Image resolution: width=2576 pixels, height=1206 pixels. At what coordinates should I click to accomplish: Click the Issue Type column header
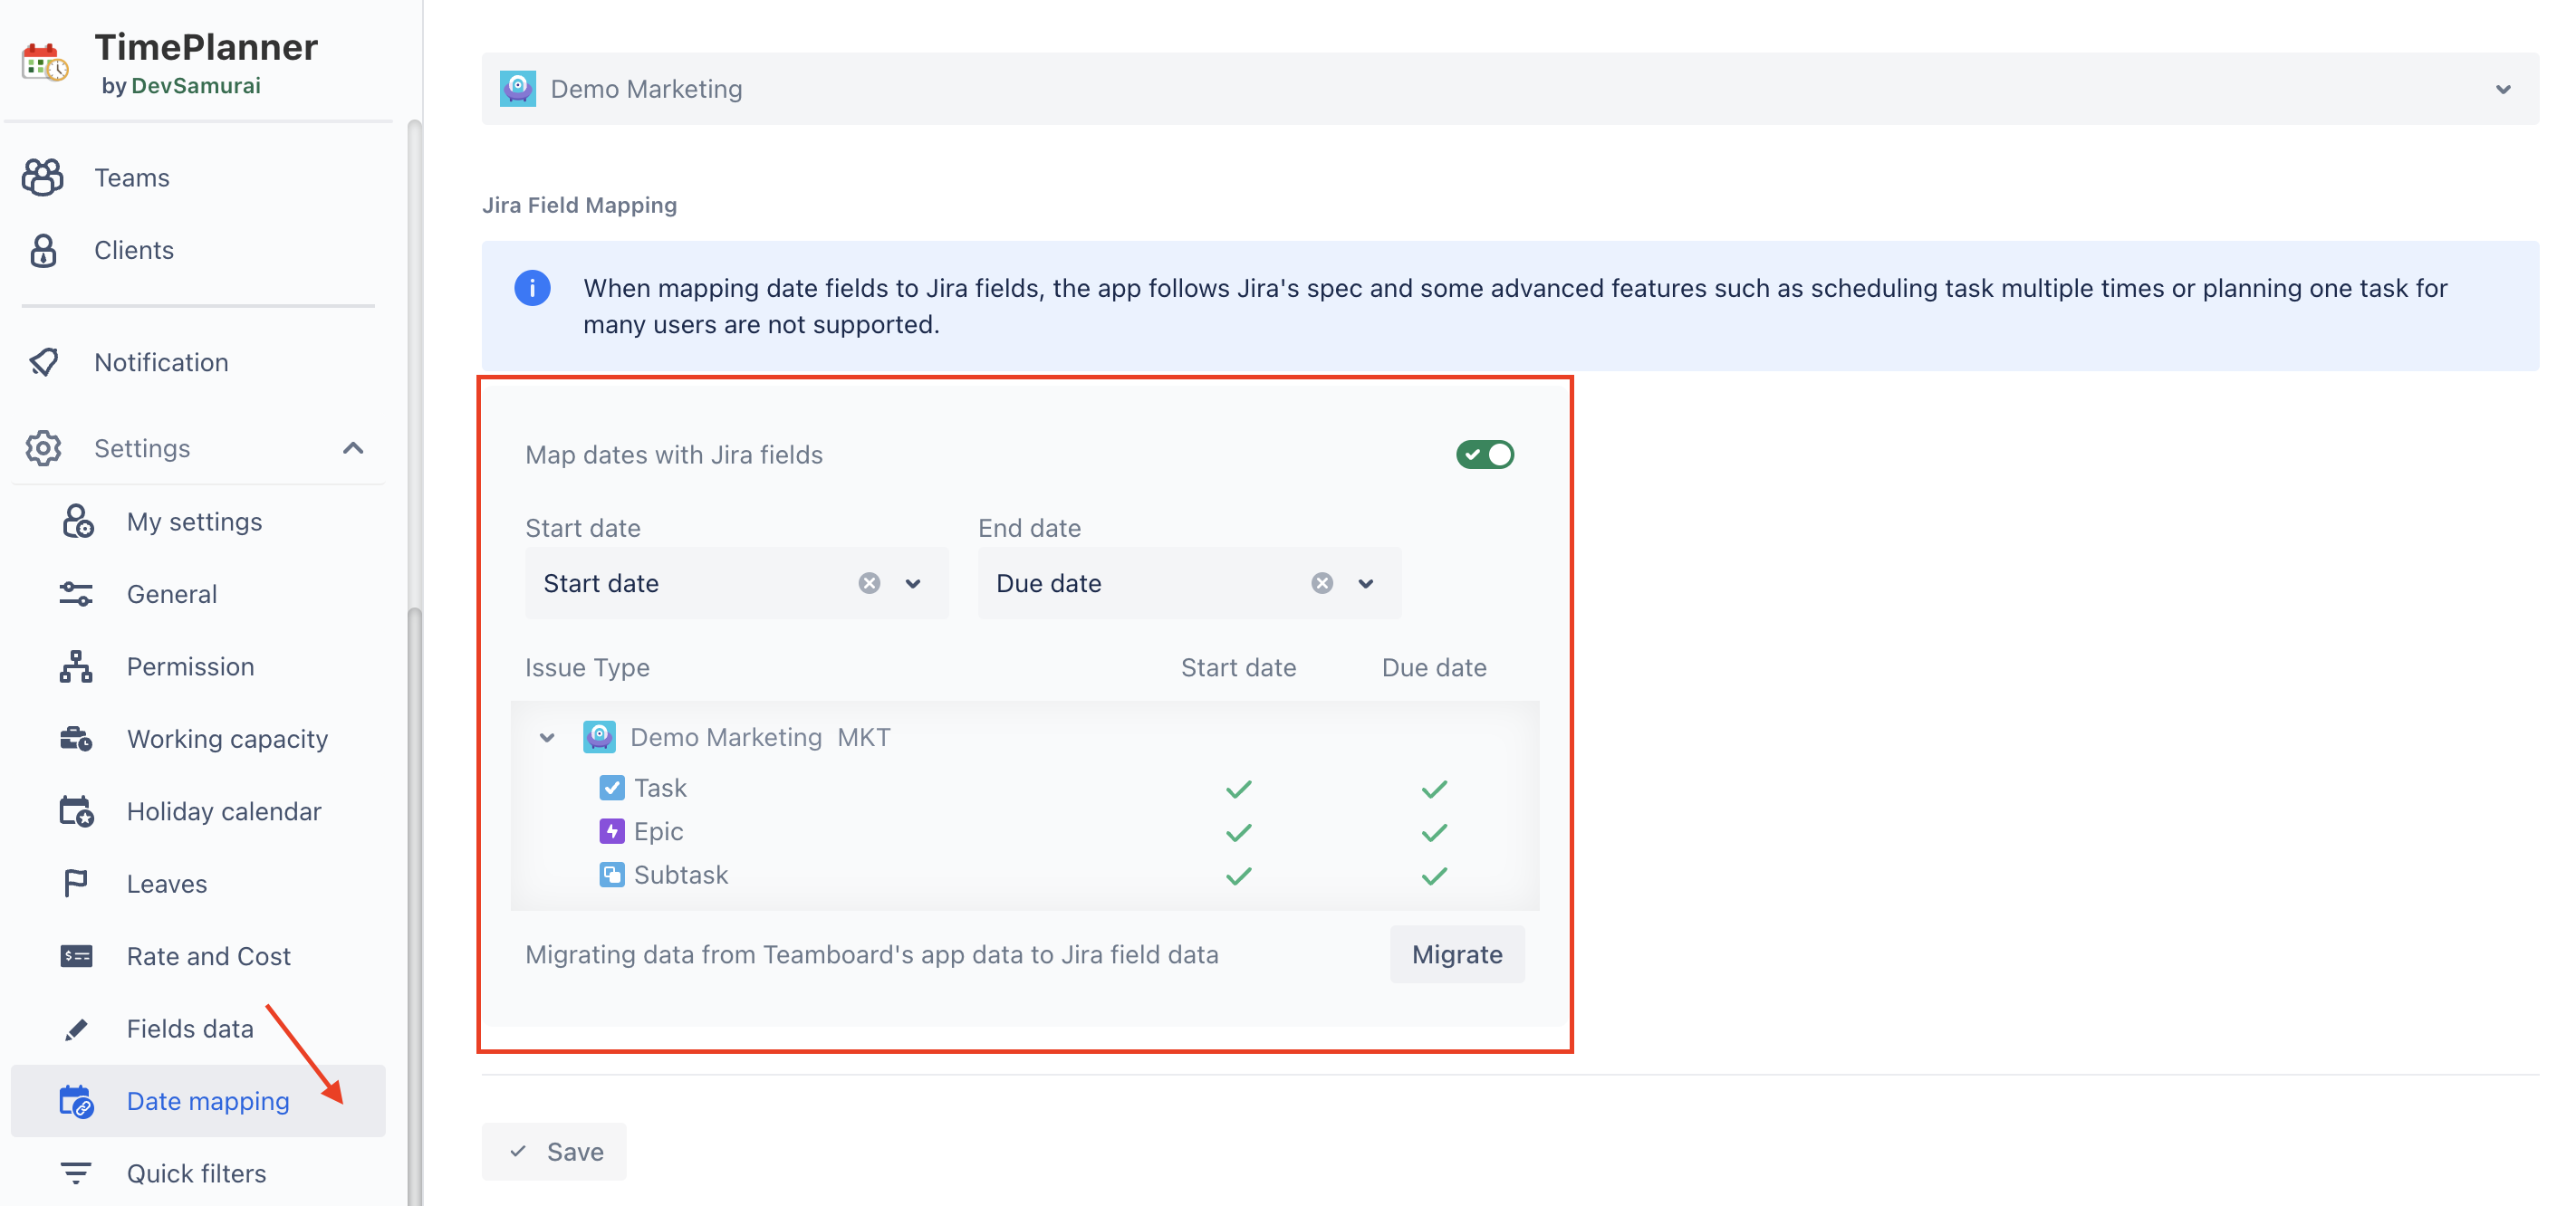click(x=587, y=667)
